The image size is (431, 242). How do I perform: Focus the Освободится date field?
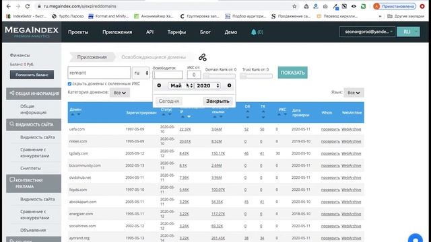(x=168, y=75)
